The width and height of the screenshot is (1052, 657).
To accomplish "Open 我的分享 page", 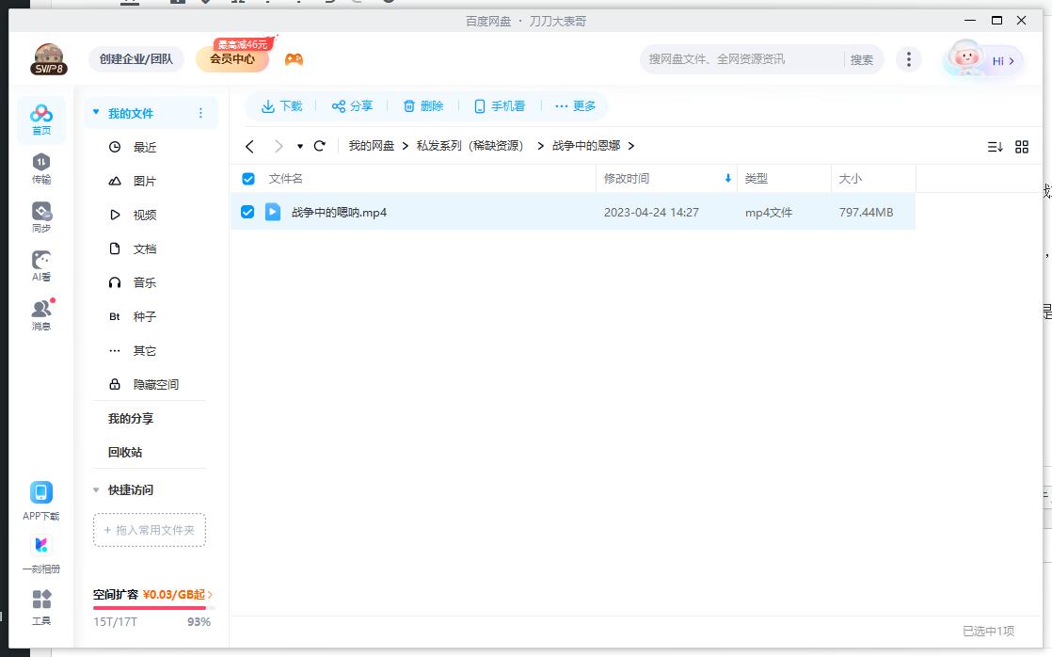I will [131, 419].
